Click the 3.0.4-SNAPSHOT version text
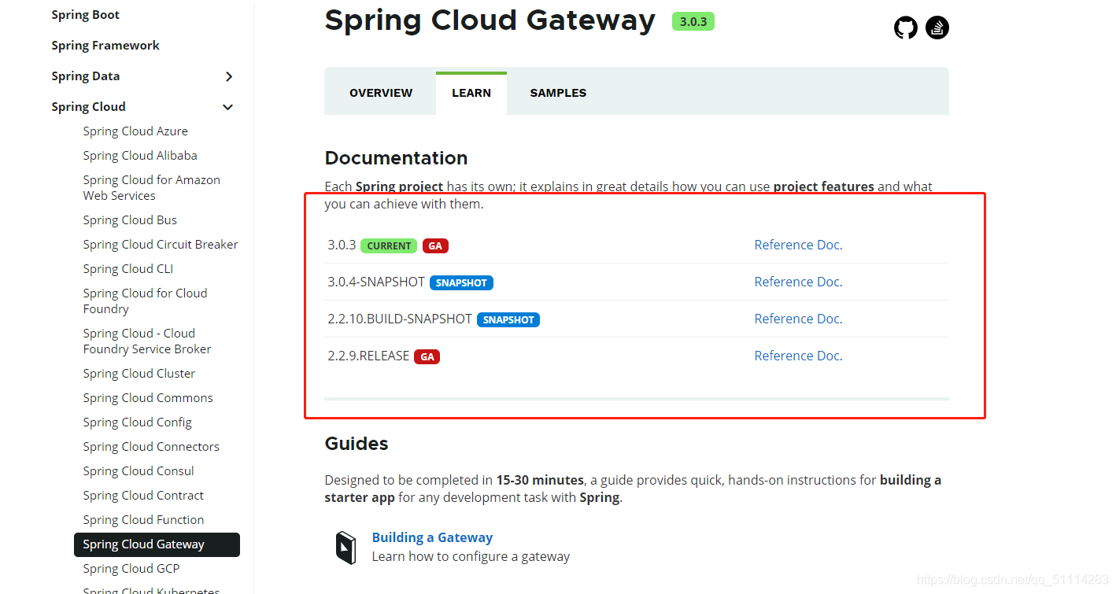 [376, 282]
